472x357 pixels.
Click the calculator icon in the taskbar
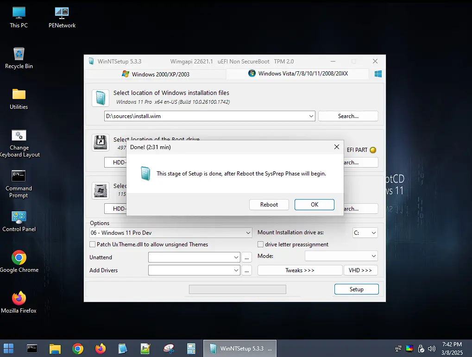[x=191, y=349]
